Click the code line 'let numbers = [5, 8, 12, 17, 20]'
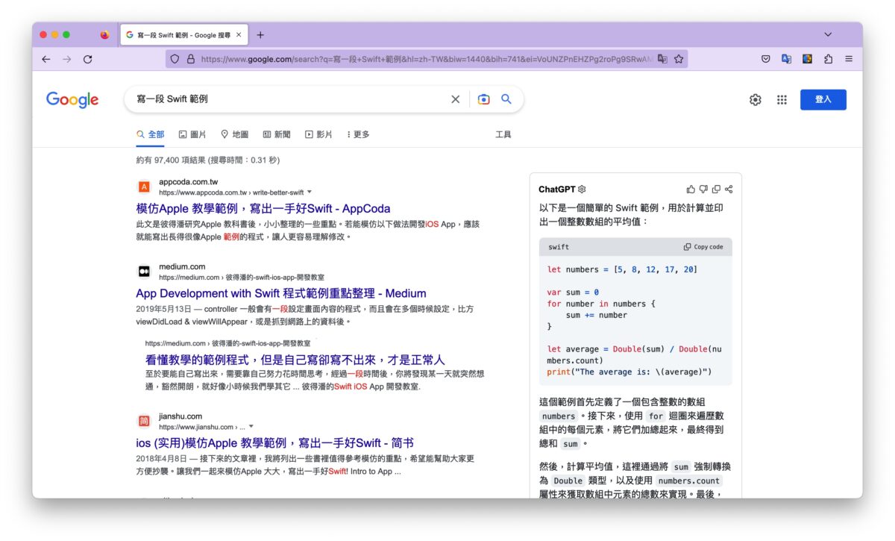Viewport: 895px width, 541px height. point(622,269)
